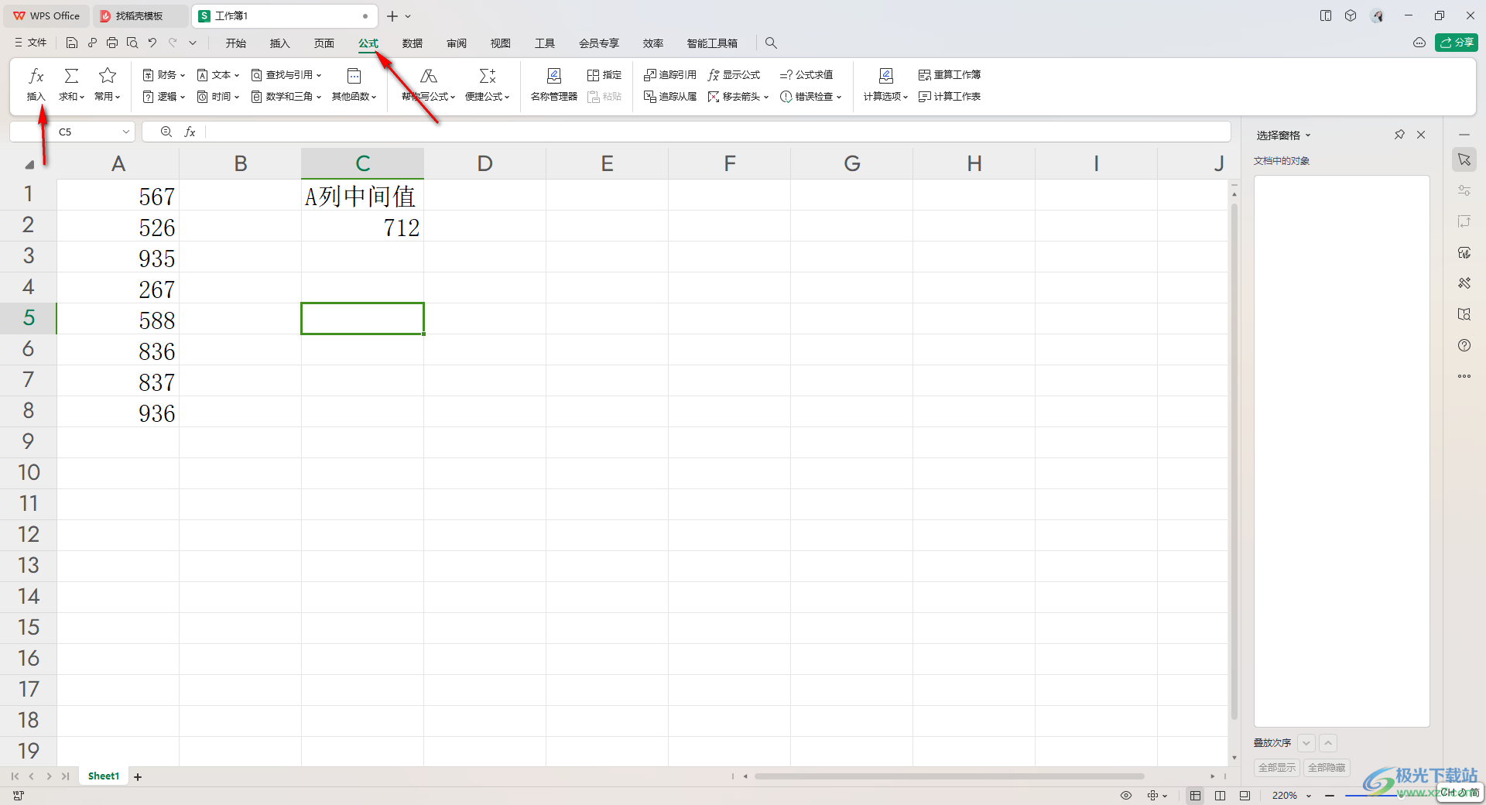Viewport: 1486px width, 805px height.
Task: Click the Hide All (全部隐藏) button
Action: point(1327,768)
